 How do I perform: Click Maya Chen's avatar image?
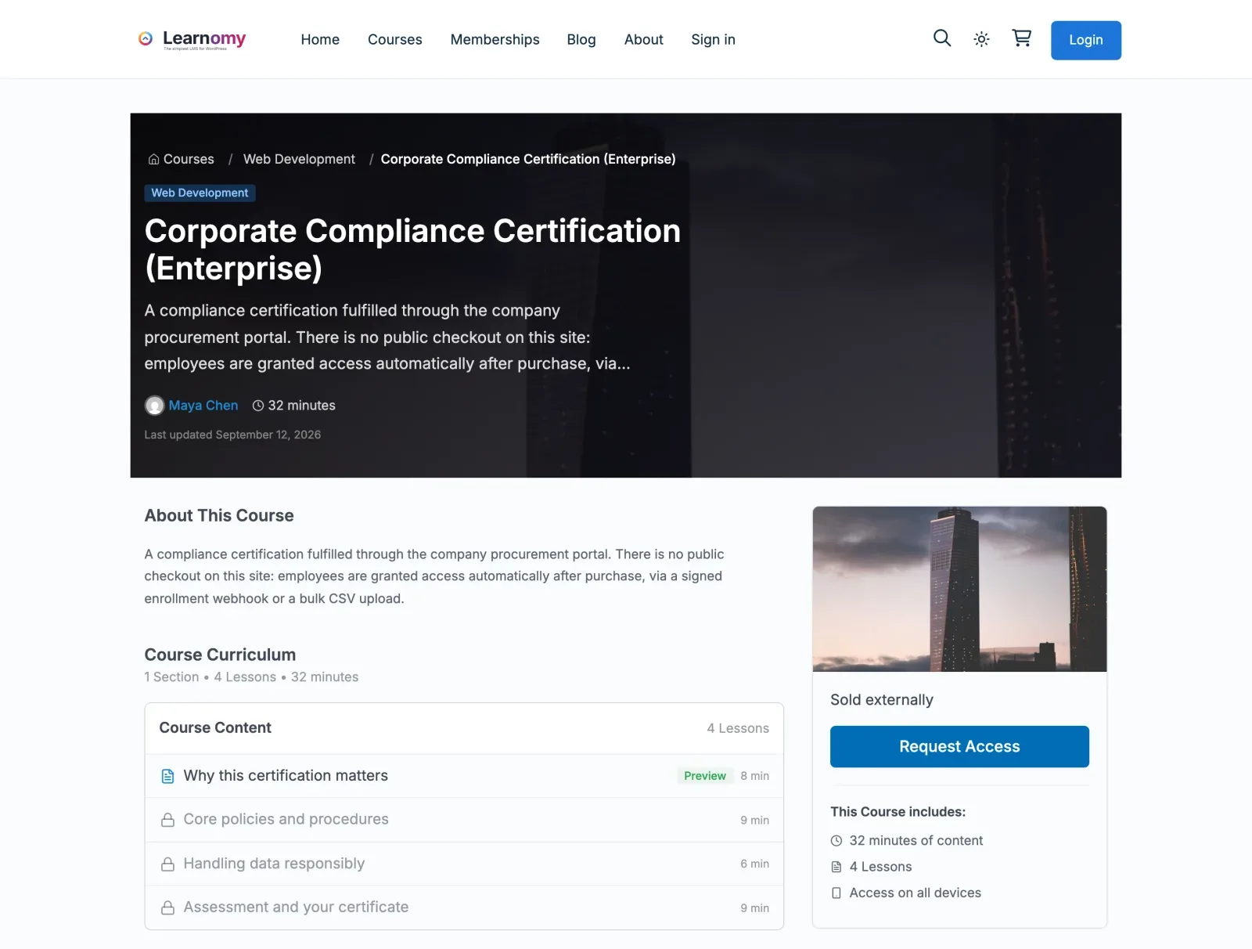[x=154, y=406]
